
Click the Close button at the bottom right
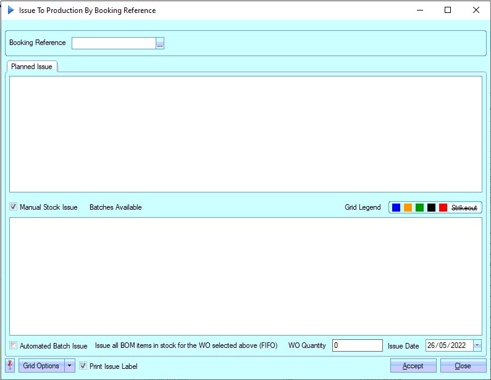click(x=463, y=366)
